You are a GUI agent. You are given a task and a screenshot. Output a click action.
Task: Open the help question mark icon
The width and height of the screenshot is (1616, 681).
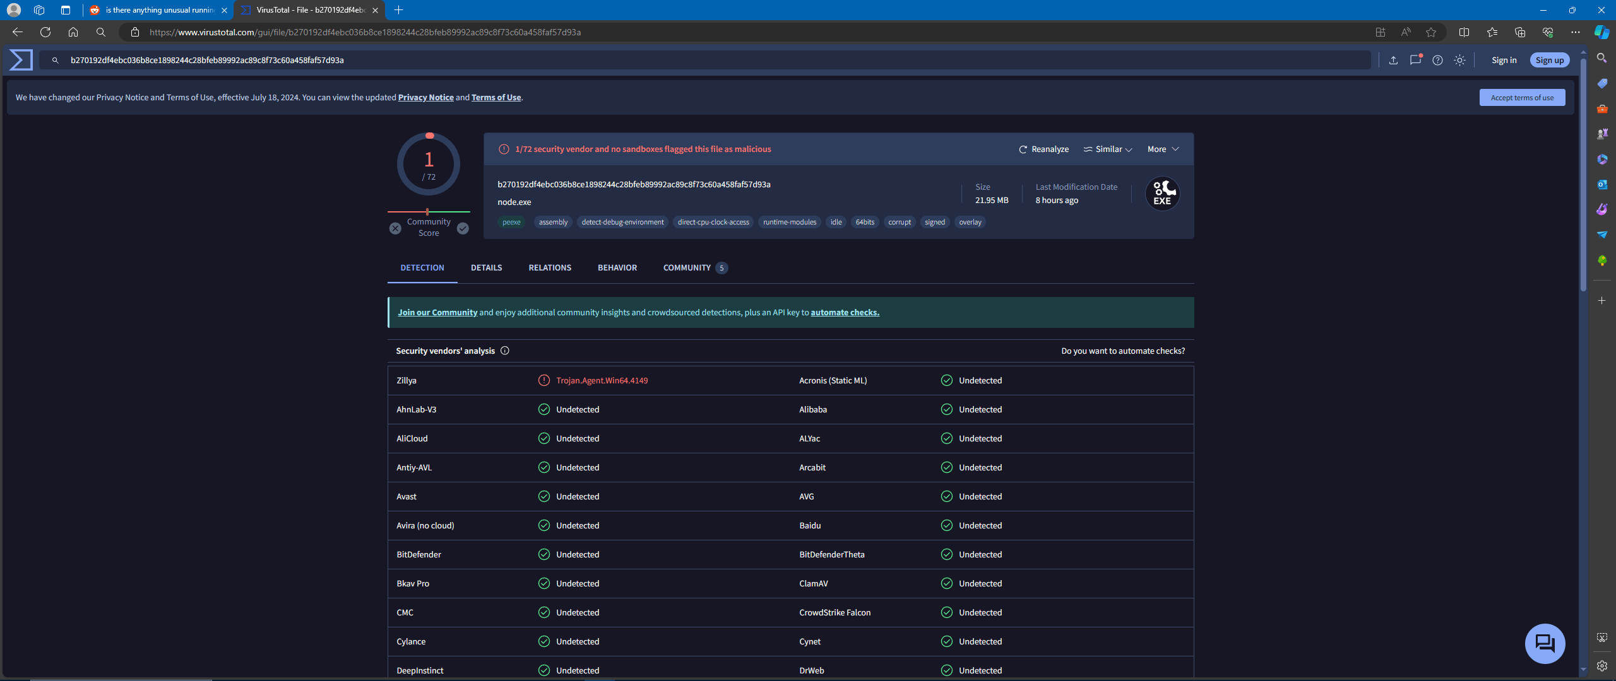tap(1437, 60)
